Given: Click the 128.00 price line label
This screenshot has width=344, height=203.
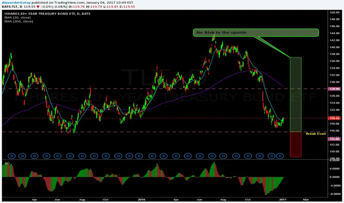Looking at the screenshot, I should (x=334, y=89).
